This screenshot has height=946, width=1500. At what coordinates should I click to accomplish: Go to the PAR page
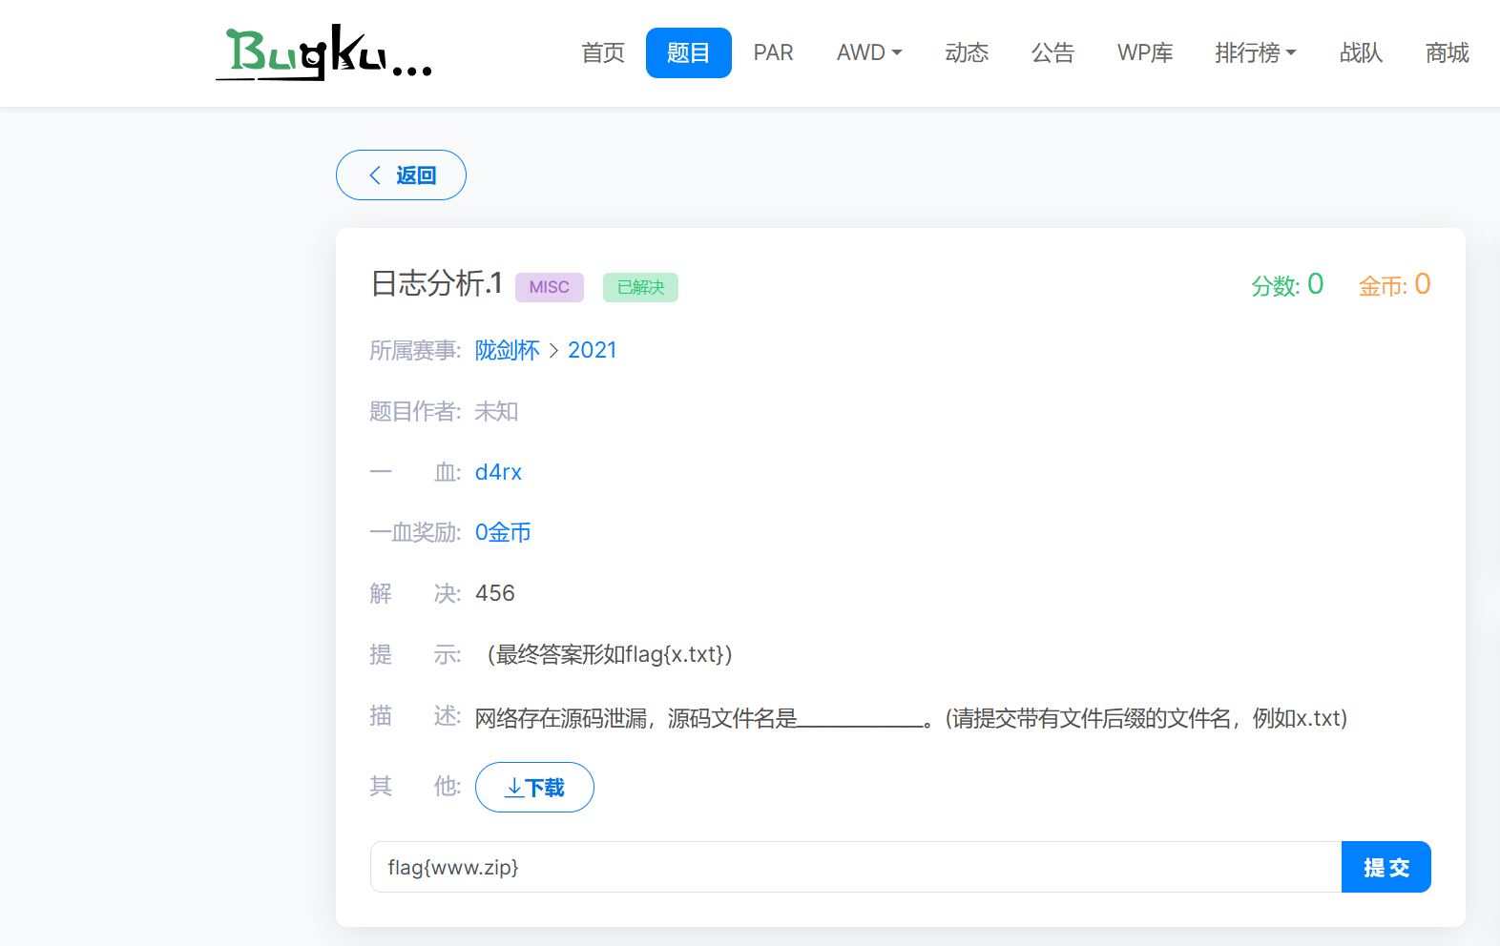pos(773,52)
